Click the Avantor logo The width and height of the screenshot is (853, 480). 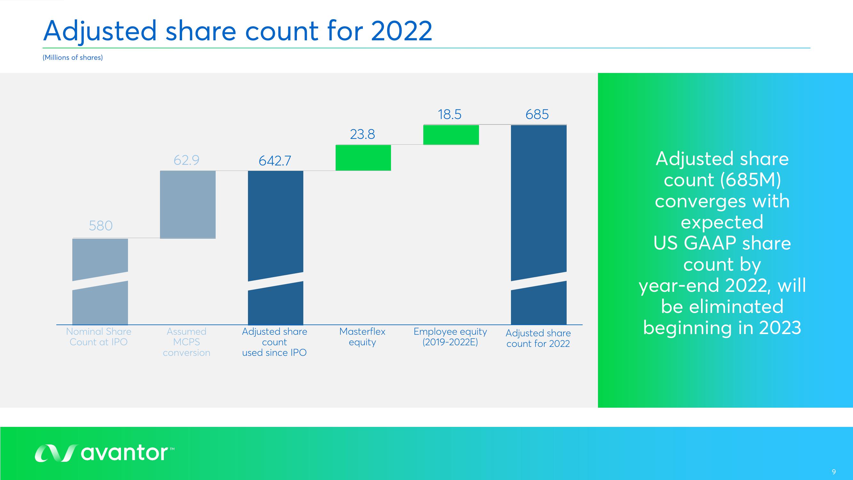coord(105,453)
